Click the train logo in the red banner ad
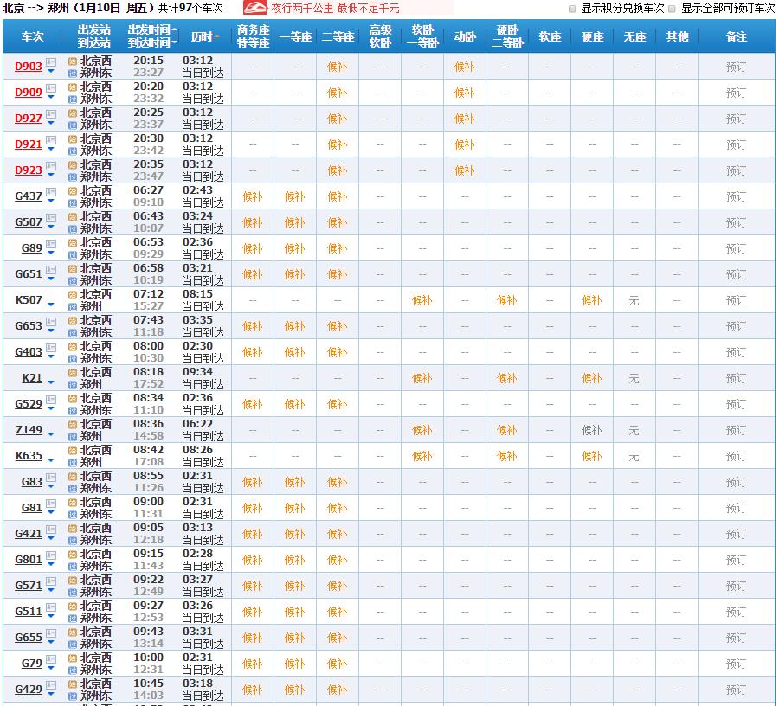Screen dimensions: 779x706 [x=254, y=8]
